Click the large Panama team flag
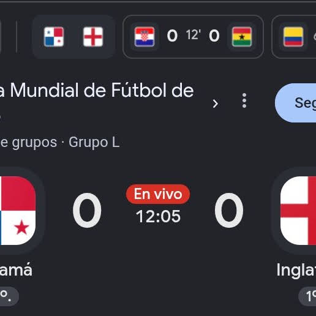 [18, 211]
